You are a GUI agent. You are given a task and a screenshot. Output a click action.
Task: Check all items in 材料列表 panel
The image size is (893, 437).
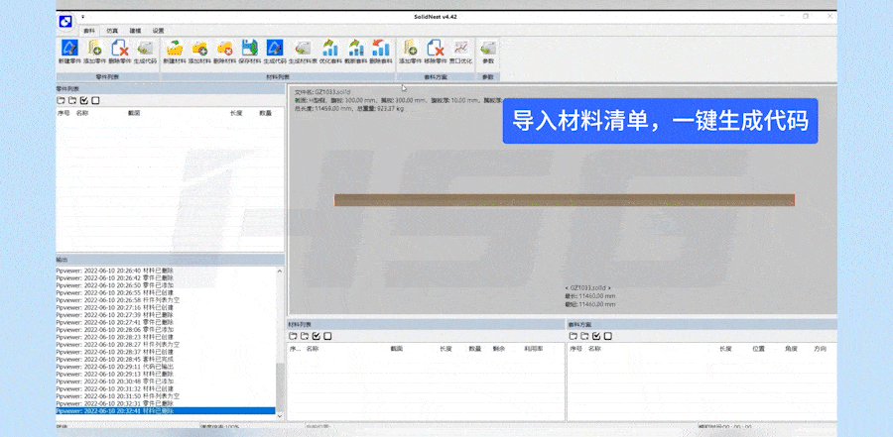(317, 336)
